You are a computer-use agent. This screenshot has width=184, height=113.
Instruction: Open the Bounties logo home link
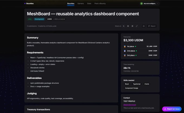(29, 4)
